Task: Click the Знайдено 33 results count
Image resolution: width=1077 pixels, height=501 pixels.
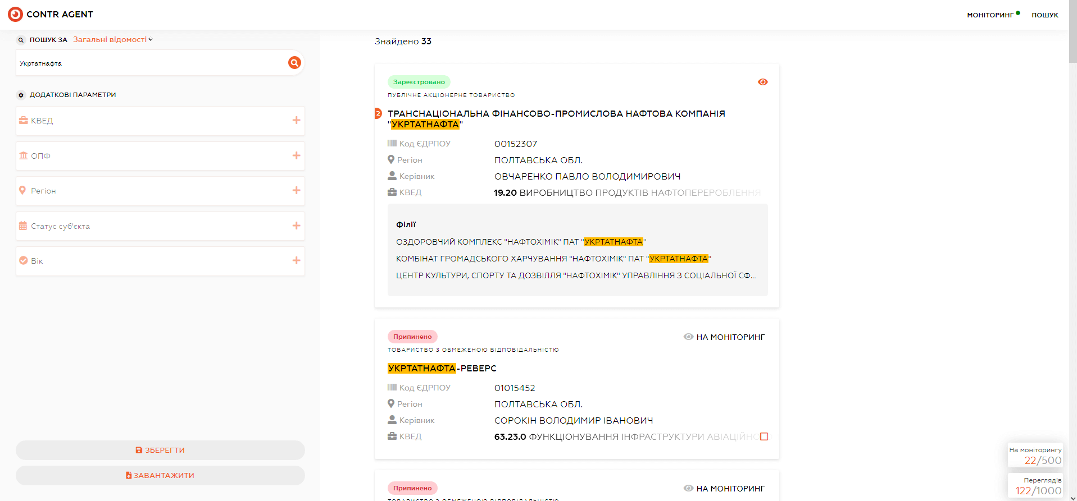Action: [x=403, y=42]
